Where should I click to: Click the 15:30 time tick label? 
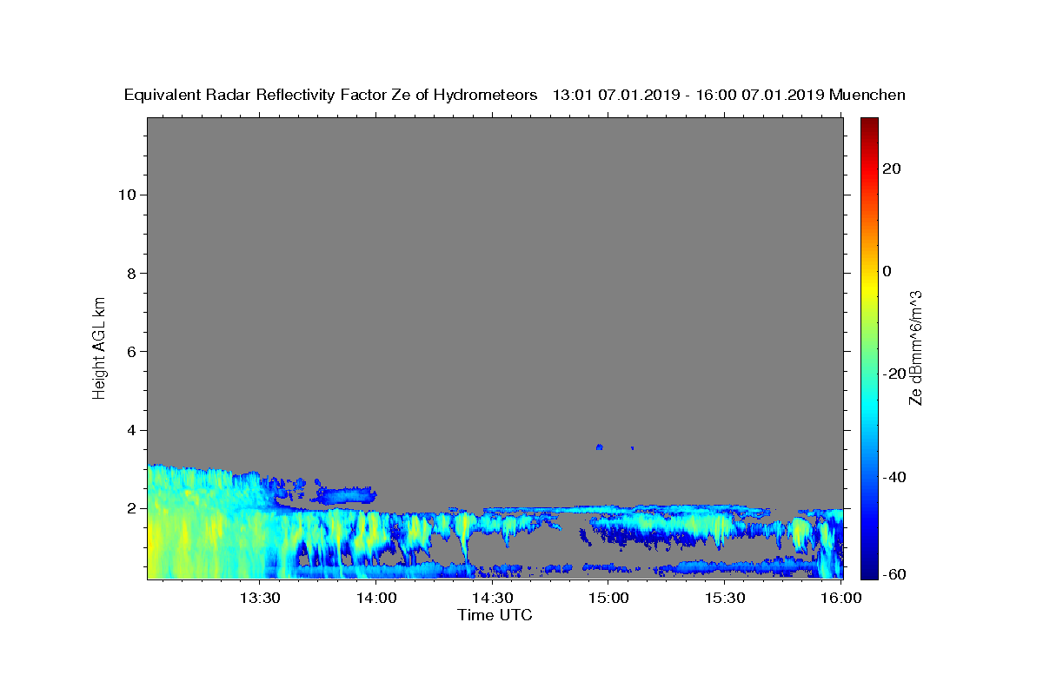[x=726, y=599]
